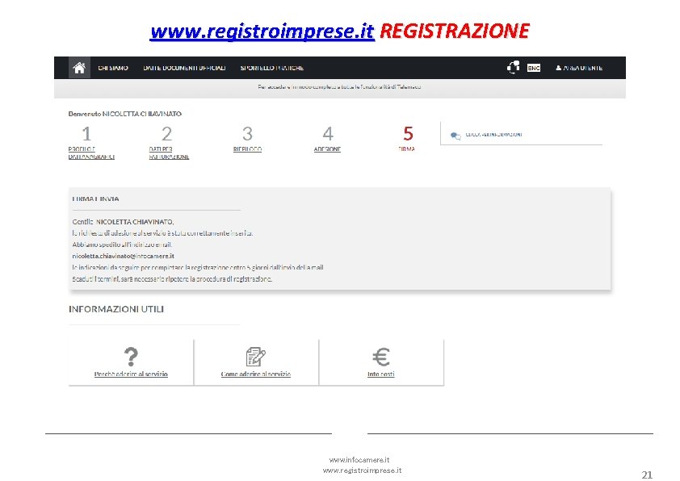The image size is (680, 481).
Task: Open Perché aderire al servizio link
Action: click(x=131, y=374)
